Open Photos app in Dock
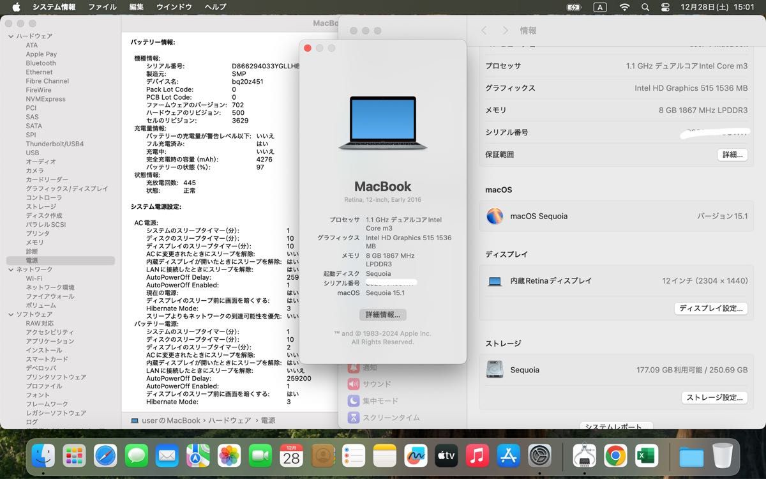The height and width of the screenshot is (479, 766). (229, 455)
